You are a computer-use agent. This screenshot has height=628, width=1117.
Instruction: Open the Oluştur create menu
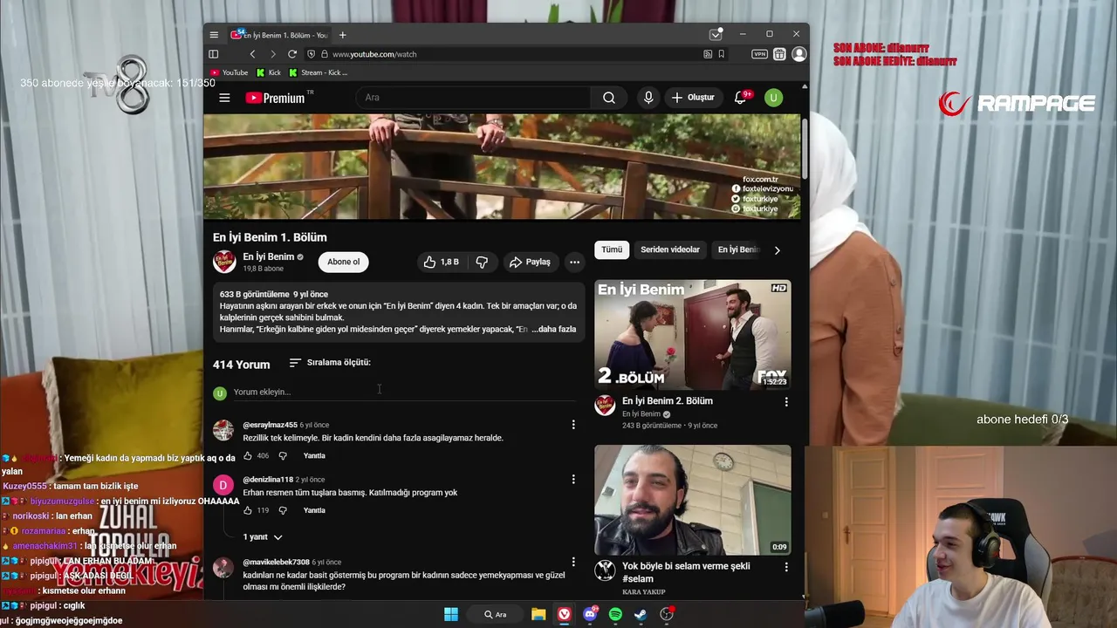(693, 98)
